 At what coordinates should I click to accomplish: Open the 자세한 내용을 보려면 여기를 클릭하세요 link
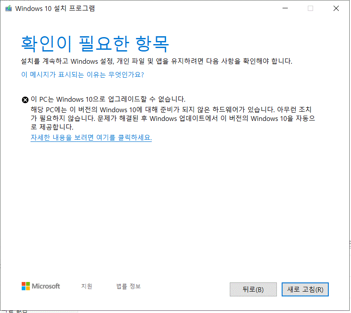[x=91, y=138]
